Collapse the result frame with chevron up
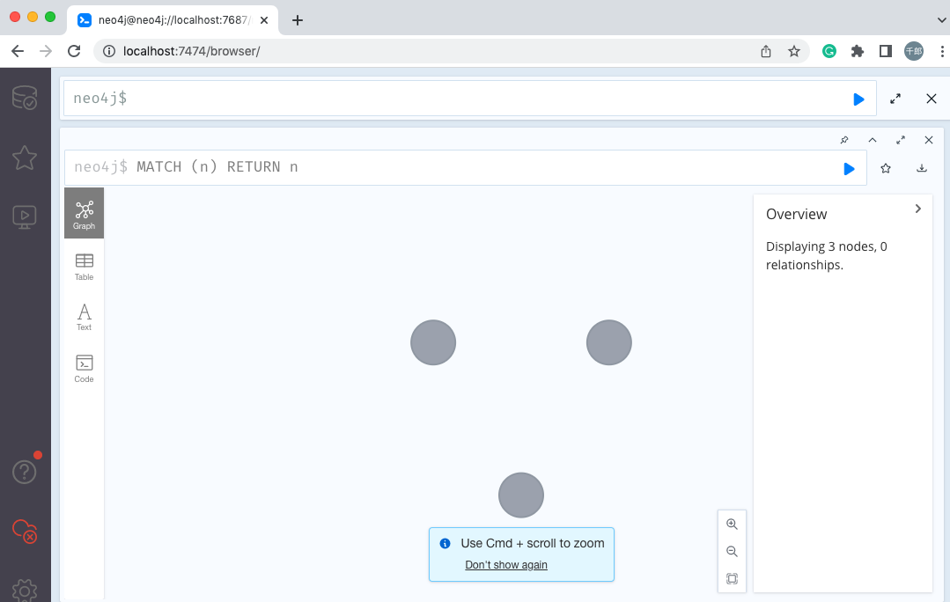 (x=873, y=140)
